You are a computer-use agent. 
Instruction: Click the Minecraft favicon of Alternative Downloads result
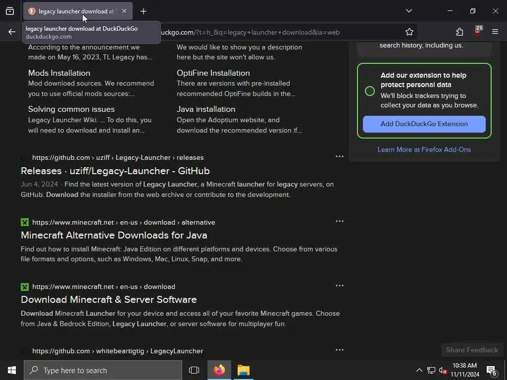(25, 222)
